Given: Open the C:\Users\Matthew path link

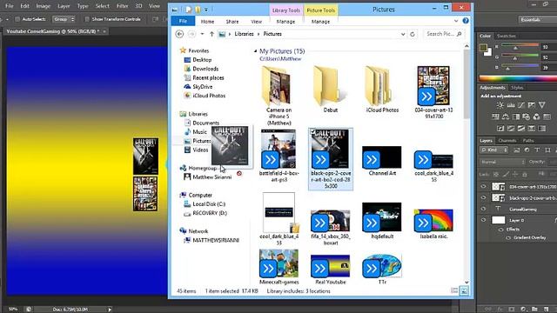Looking at the screenshot, I should click(280, 59).
